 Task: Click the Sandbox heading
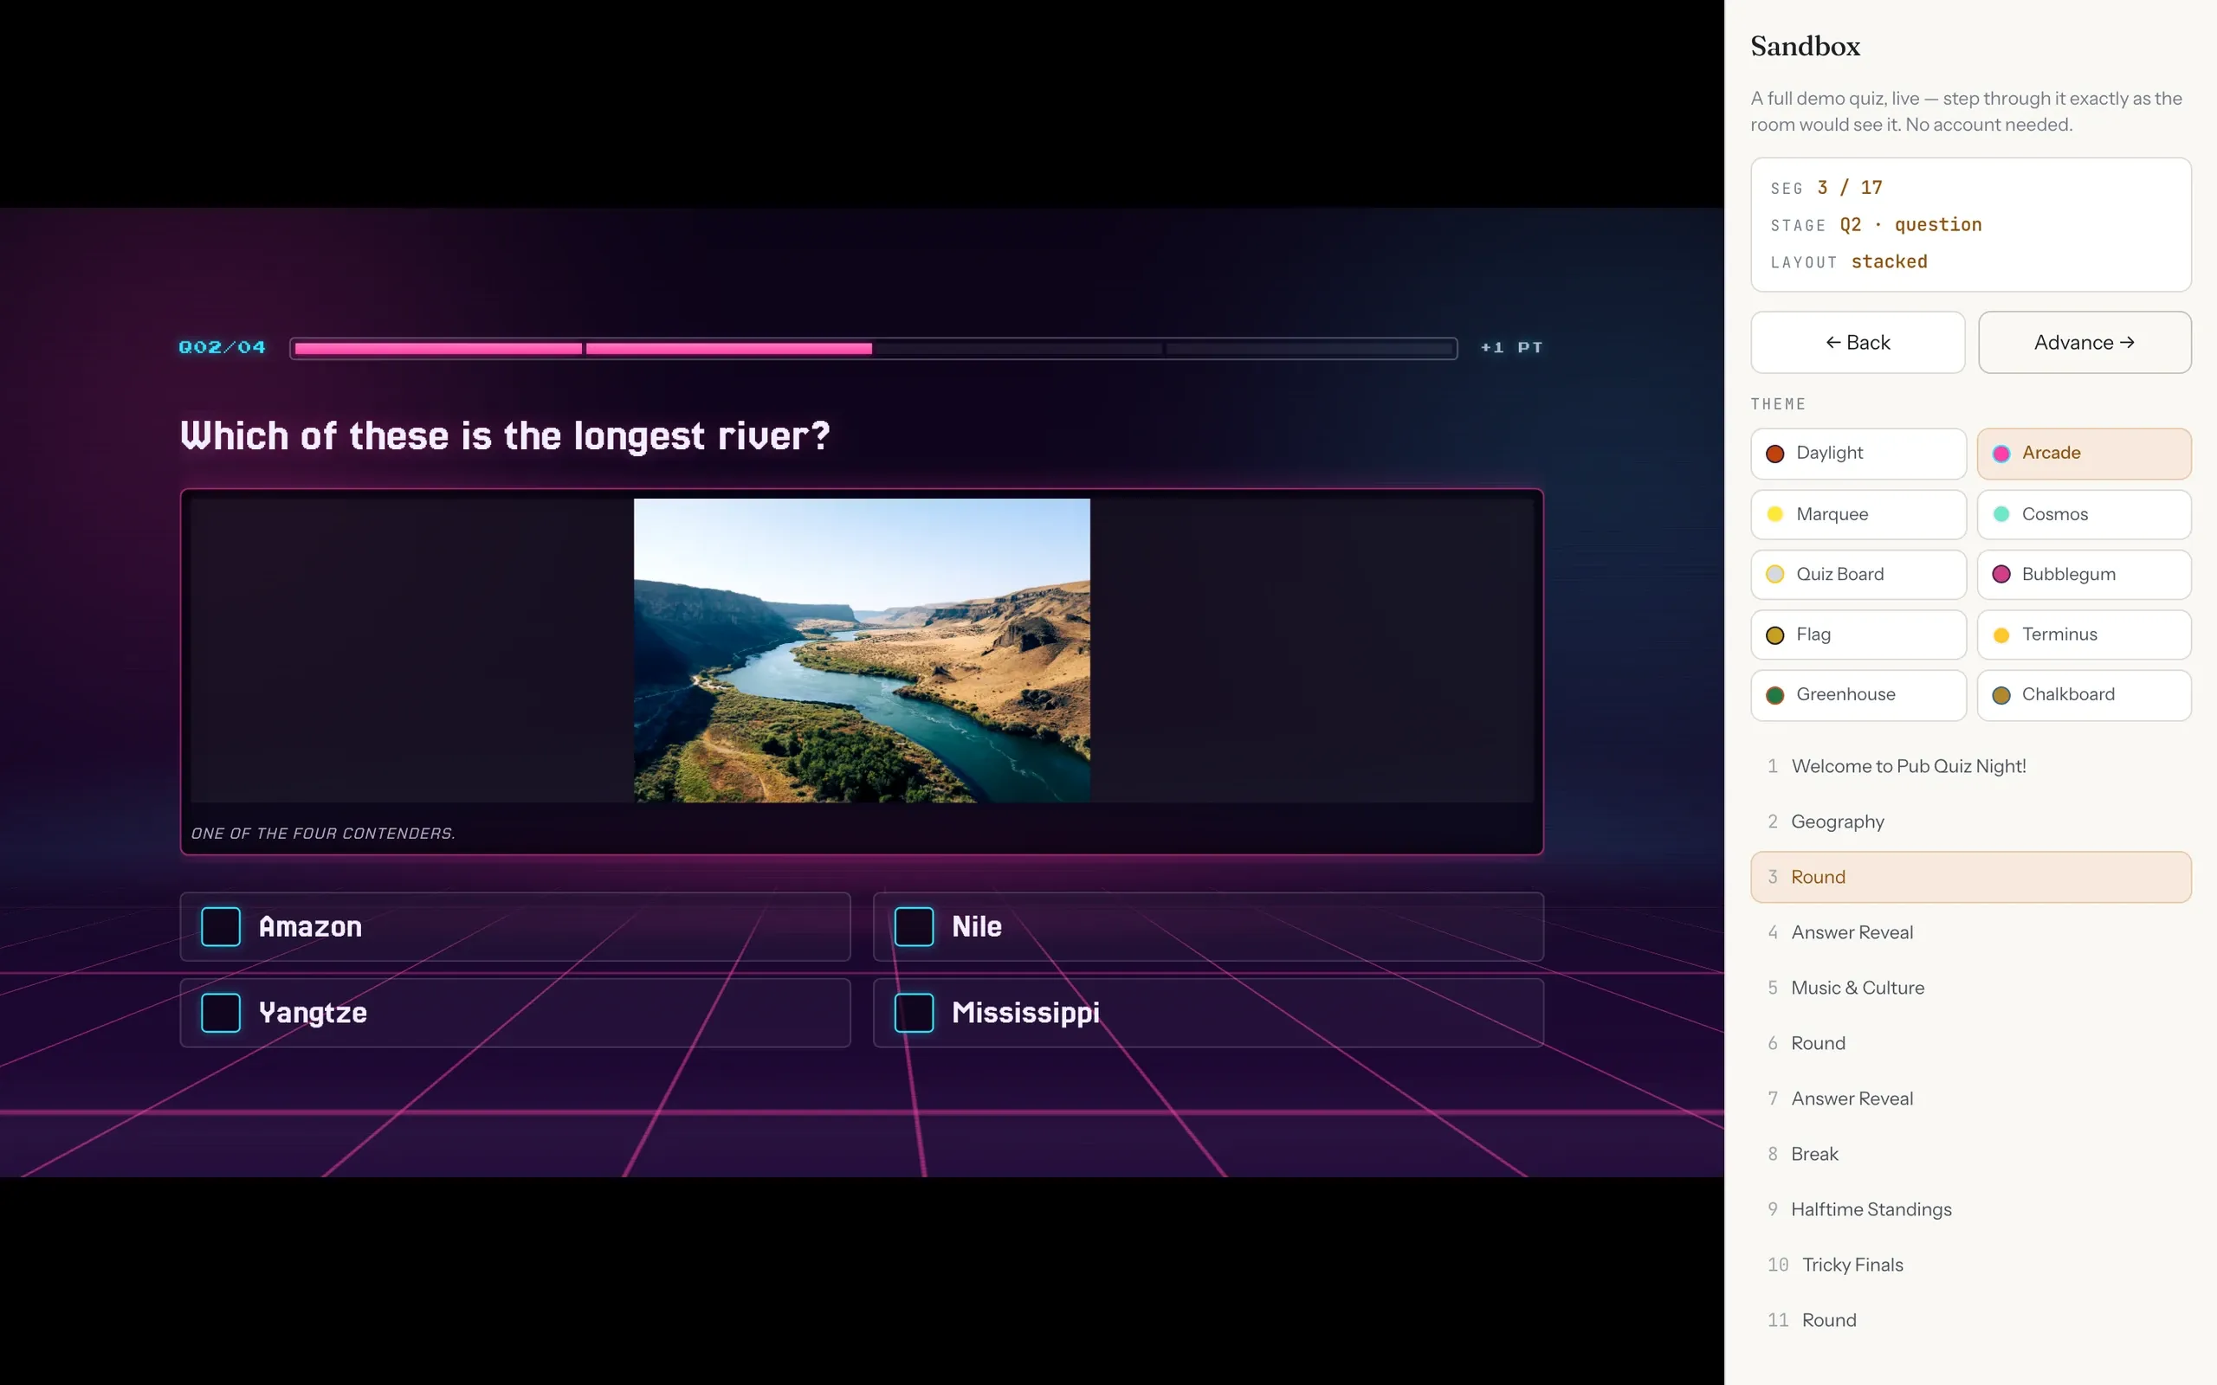coord(1805,46)
